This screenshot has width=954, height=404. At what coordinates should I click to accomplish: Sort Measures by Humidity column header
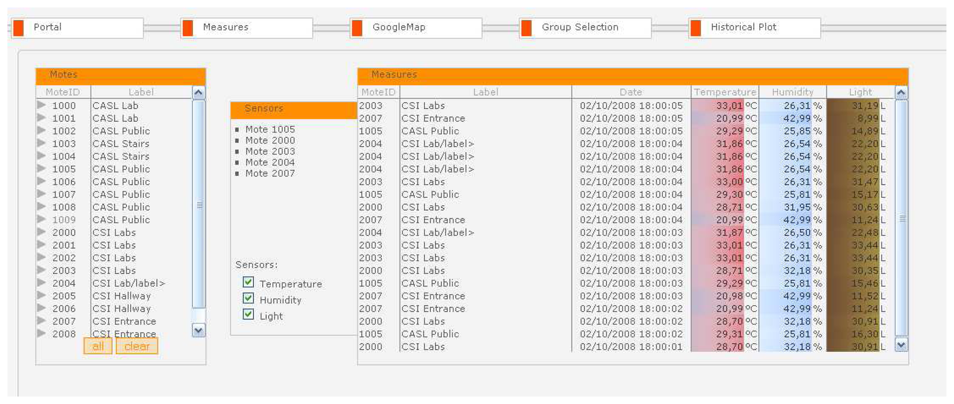793,92
